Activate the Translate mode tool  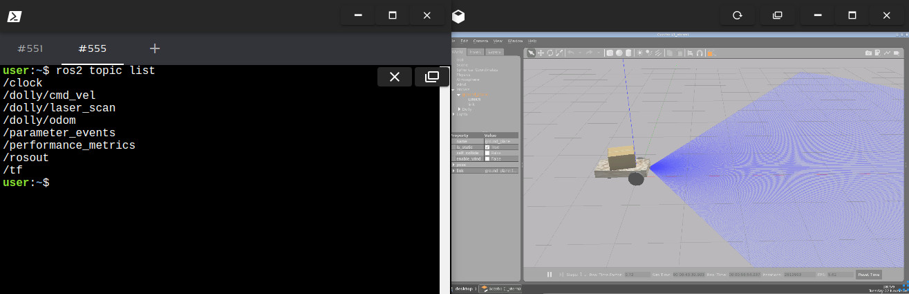tap(541, 53)
